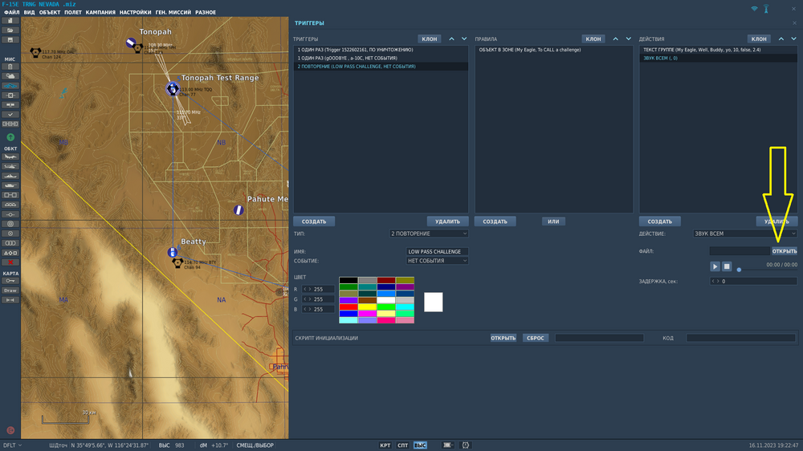Open the weather settings cloud icon
This screenshot has height=451, width=803.
10,76
